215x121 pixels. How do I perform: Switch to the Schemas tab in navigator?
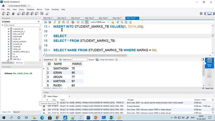pyautogui.click(x=19, y=63)
